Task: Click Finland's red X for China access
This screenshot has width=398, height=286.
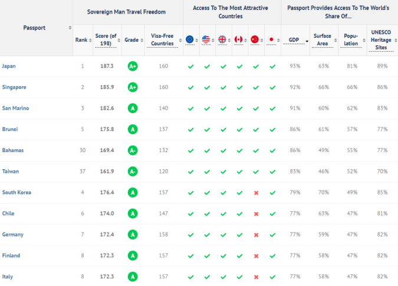Action: (x=256, y=257)
